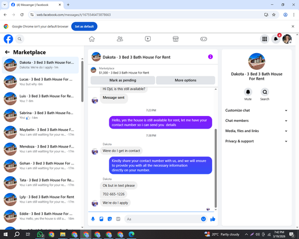Click Set as default button
This screenshot has width=299, height=239.
pyautogui.click(x=84, y=26)
